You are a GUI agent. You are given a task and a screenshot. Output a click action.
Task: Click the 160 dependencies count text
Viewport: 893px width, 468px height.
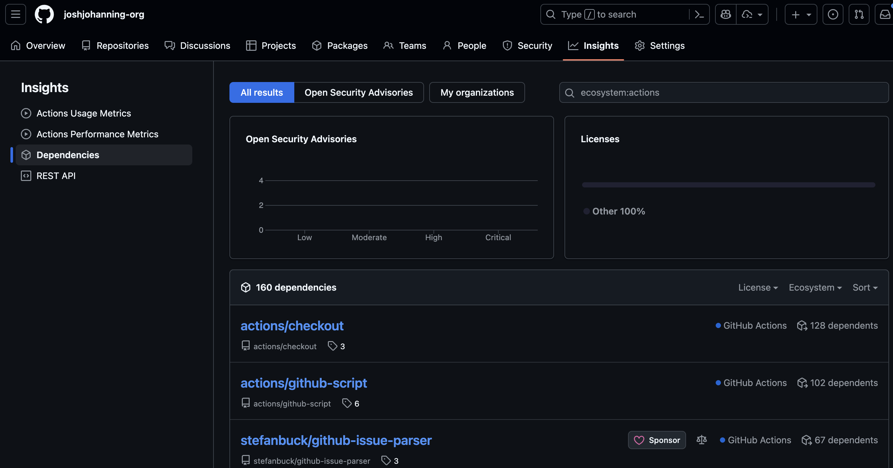point(296,287)
